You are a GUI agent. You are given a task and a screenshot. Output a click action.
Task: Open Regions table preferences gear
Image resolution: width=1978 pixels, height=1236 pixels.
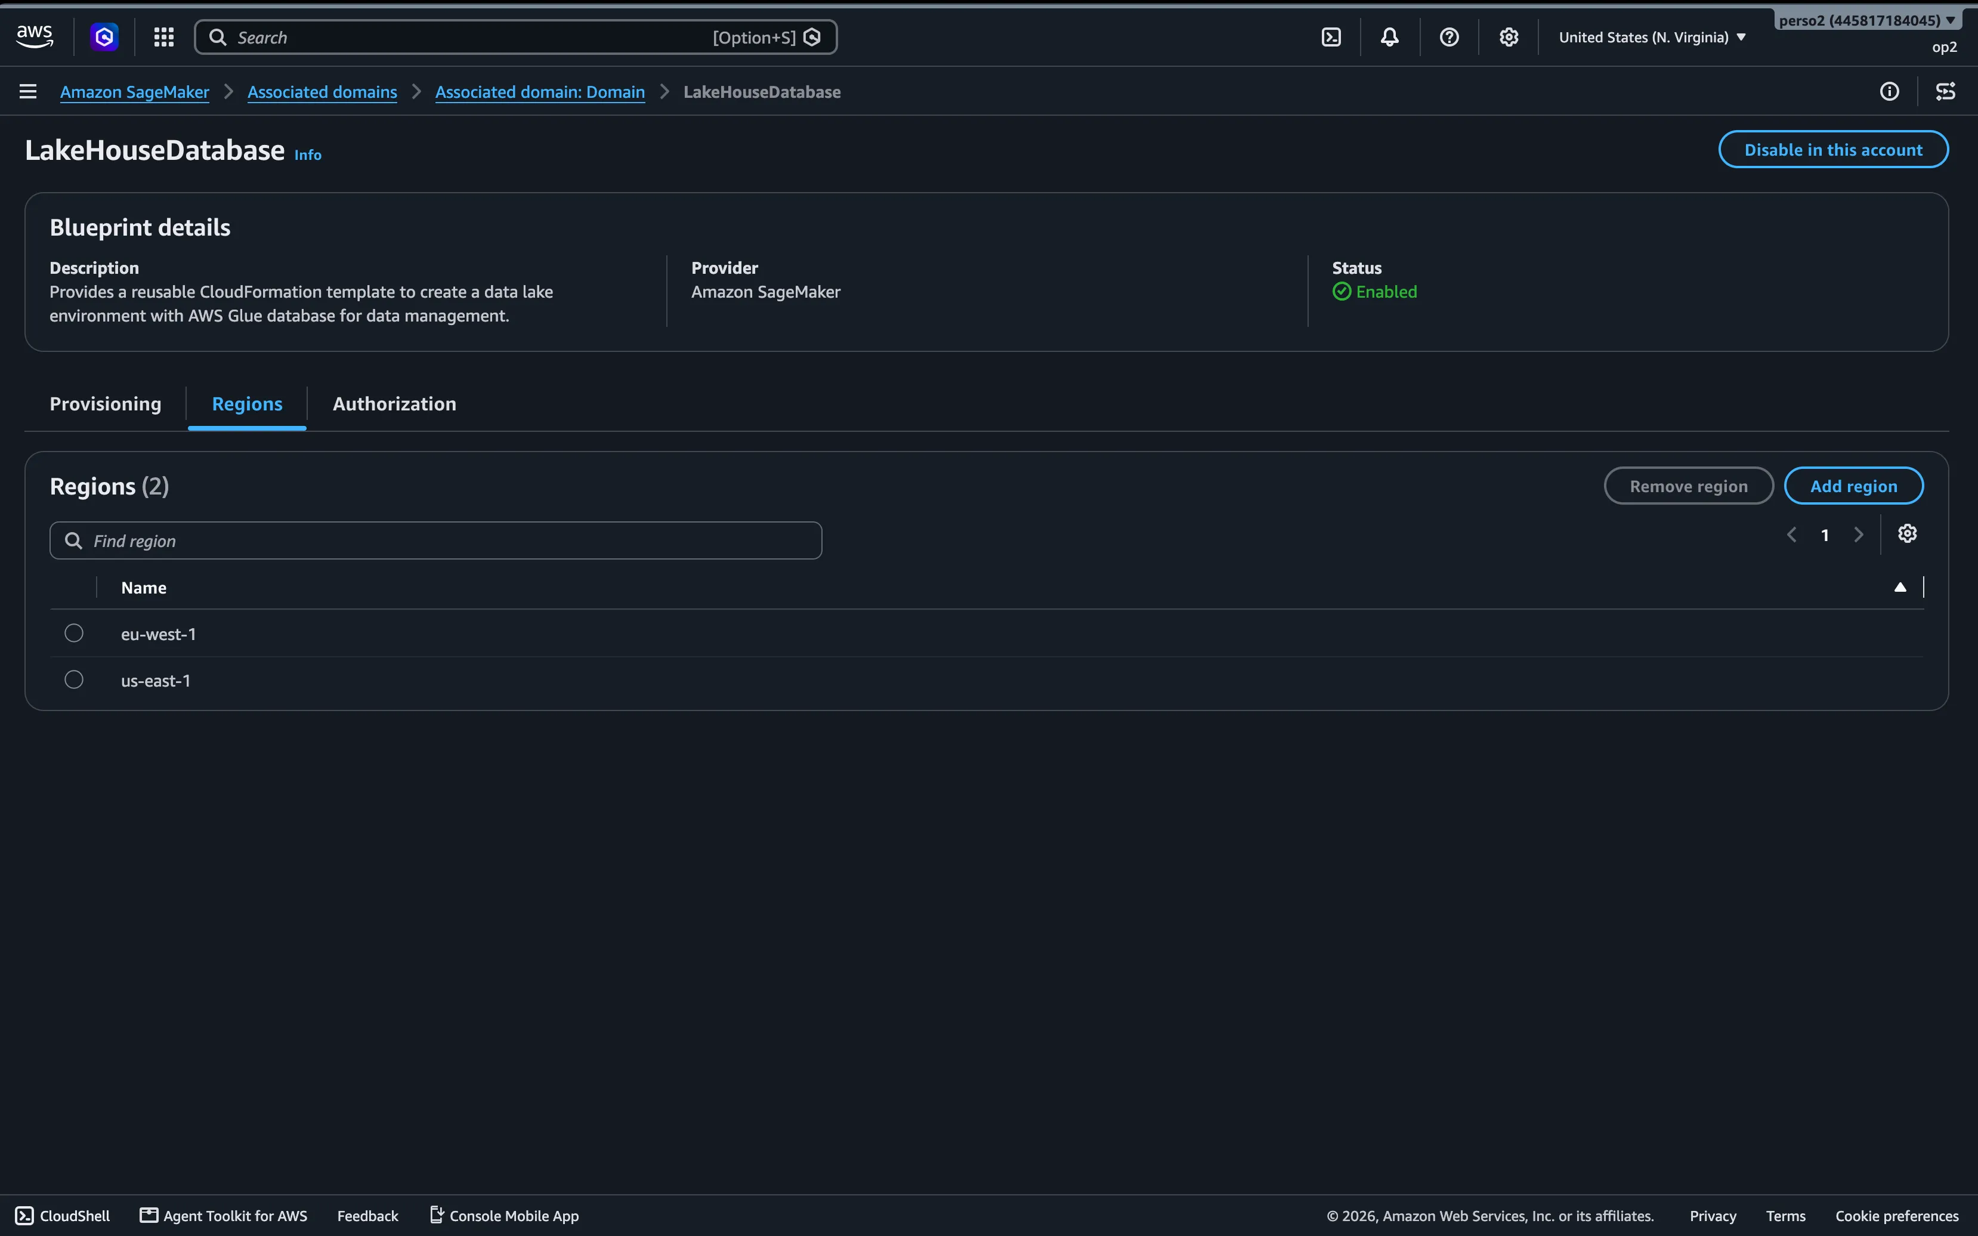(x=1908, y=534)
